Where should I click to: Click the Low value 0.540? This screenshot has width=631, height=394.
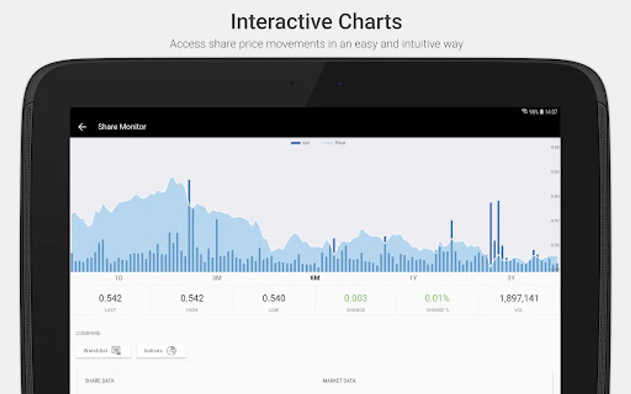click(274, 298)
